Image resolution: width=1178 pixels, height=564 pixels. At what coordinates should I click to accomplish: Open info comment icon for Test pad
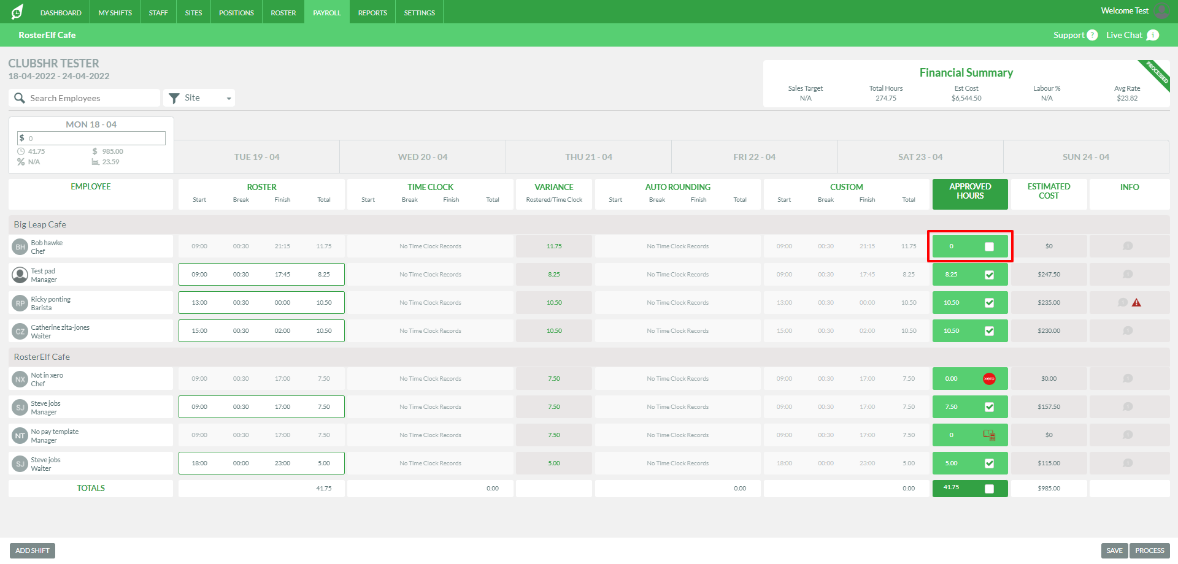[x=1128, y=274]
